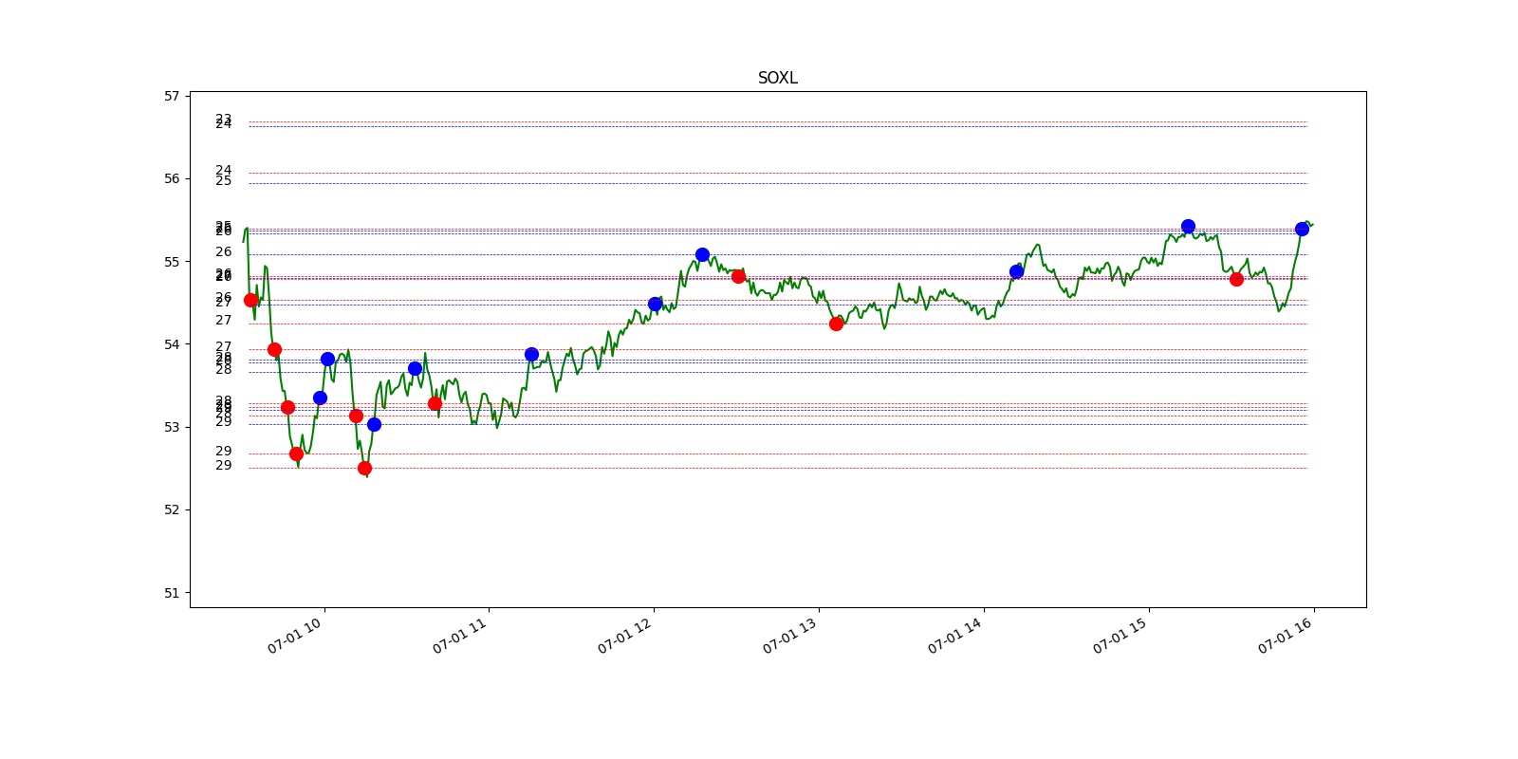Pick red marker near 54.8 around 15:30

click(1236, 279)
